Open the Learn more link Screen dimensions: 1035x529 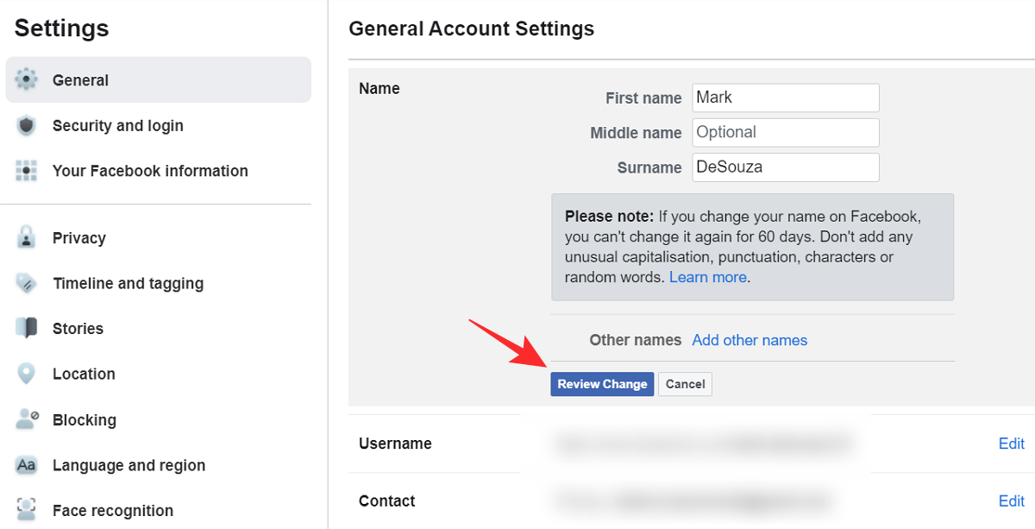pos(708,278)
